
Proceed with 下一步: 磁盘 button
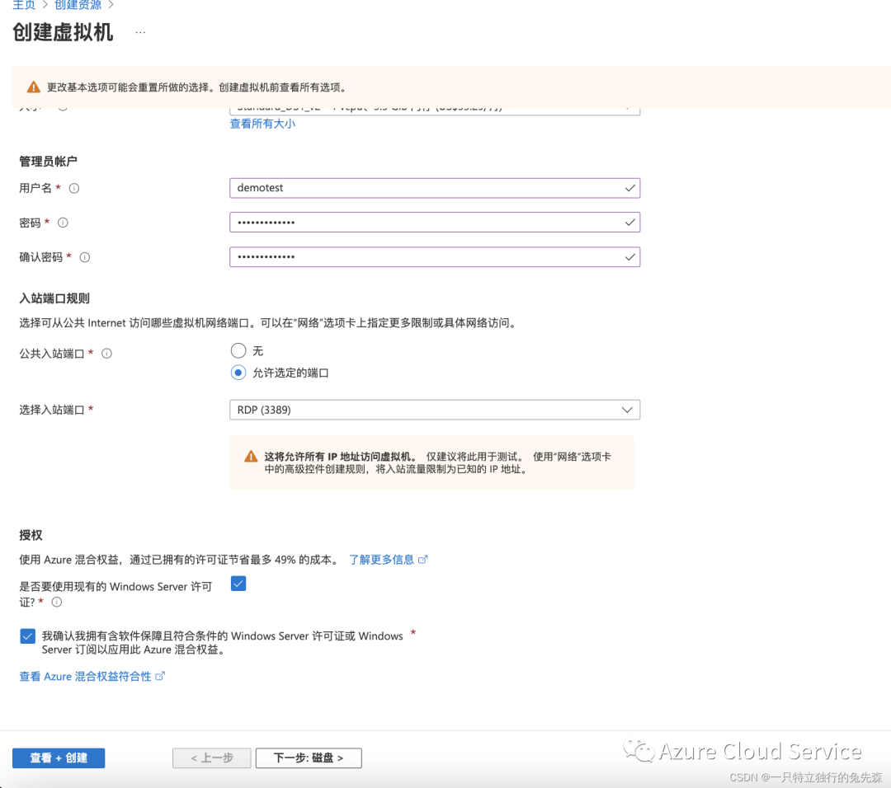(309, 758)
